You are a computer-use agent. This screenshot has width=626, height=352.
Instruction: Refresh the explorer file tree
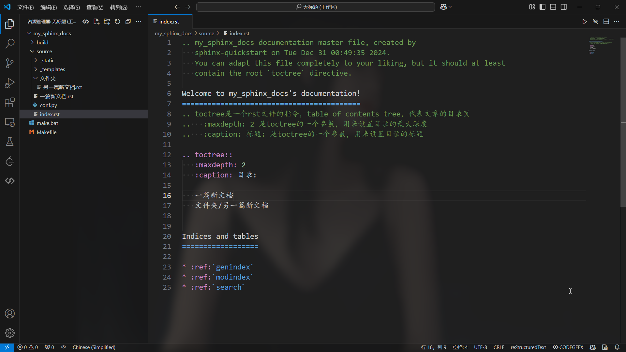117,22
